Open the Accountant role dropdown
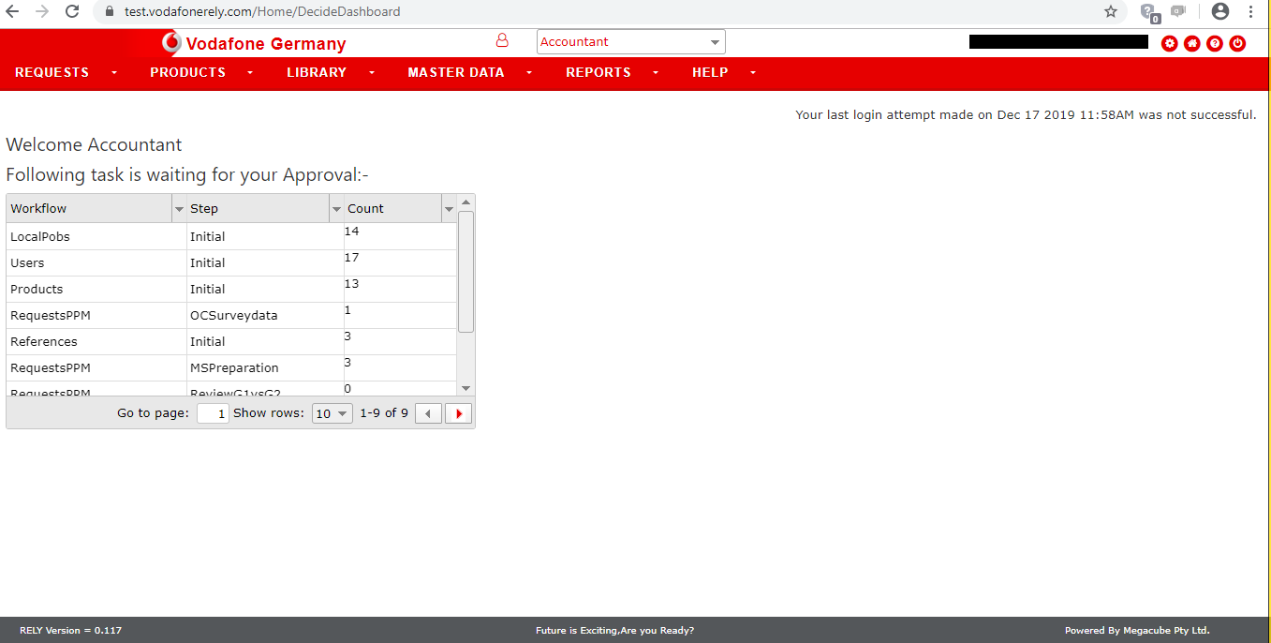Viewport: 1271px width, 643px height. coord(630,41)
